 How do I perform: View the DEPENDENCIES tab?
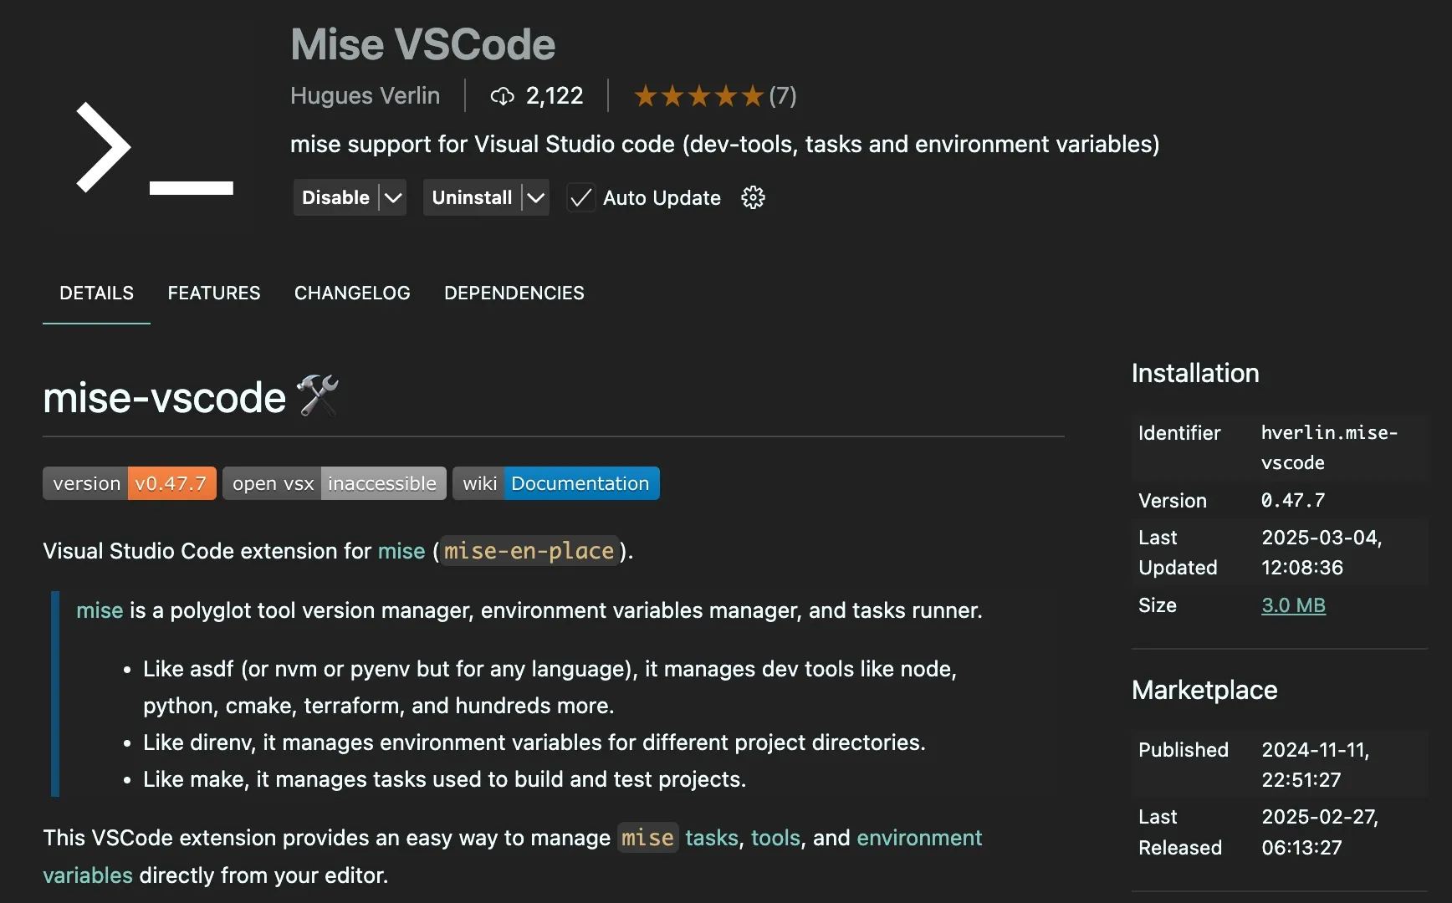point(514,293)
